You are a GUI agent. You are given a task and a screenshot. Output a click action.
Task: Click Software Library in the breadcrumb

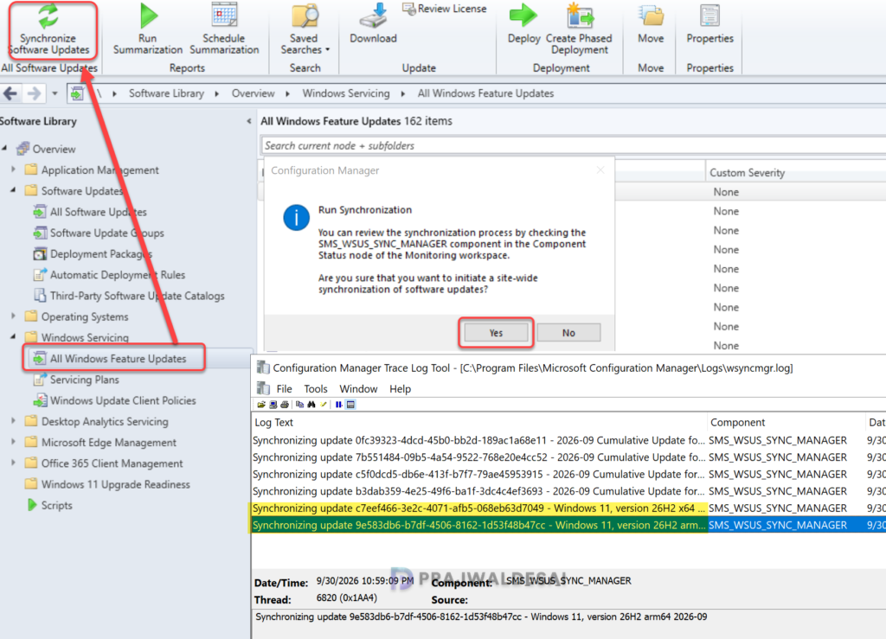(166, 93)
